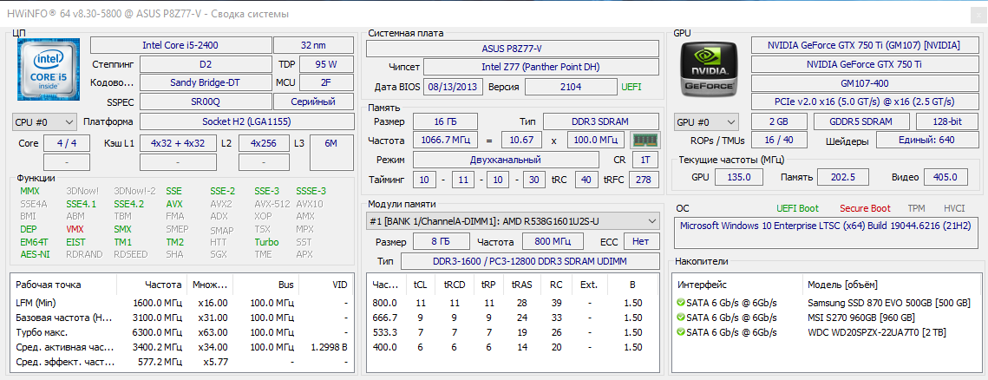The image size is (988, 380).
Task: Click the 32 nm process field
Action: coord(313,45)
